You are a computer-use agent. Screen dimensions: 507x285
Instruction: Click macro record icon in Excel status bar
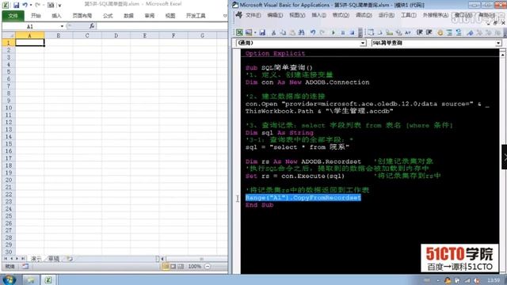[x=25, y=266]
